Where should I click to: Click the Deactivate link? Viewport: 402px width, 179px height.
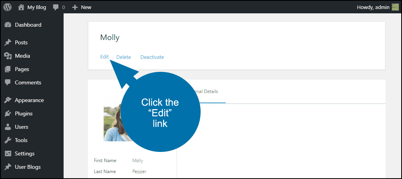152,57
